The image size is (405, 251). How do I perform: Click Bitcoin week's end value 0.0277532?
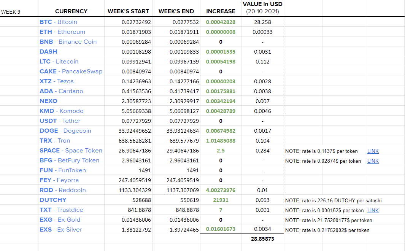[x=186, y=22]
